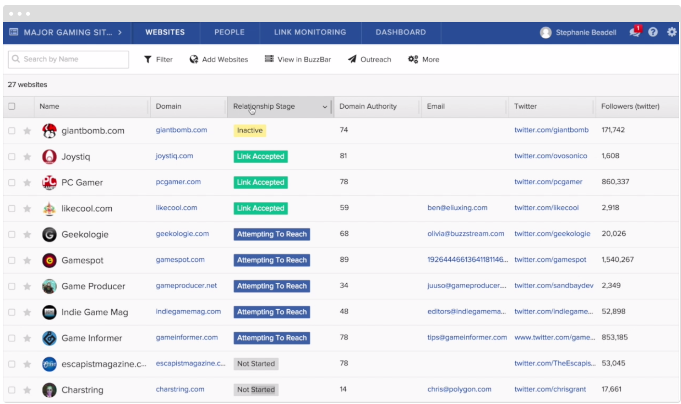This screenshot has height=404, width=681.
Task: Click the Joystiq site logo
Action: tap(49, 157)
